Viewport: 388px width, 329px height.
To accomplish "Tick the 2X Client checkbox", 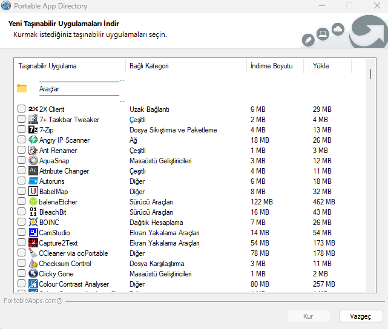I will pyautogui.click(x=22, y=108).
